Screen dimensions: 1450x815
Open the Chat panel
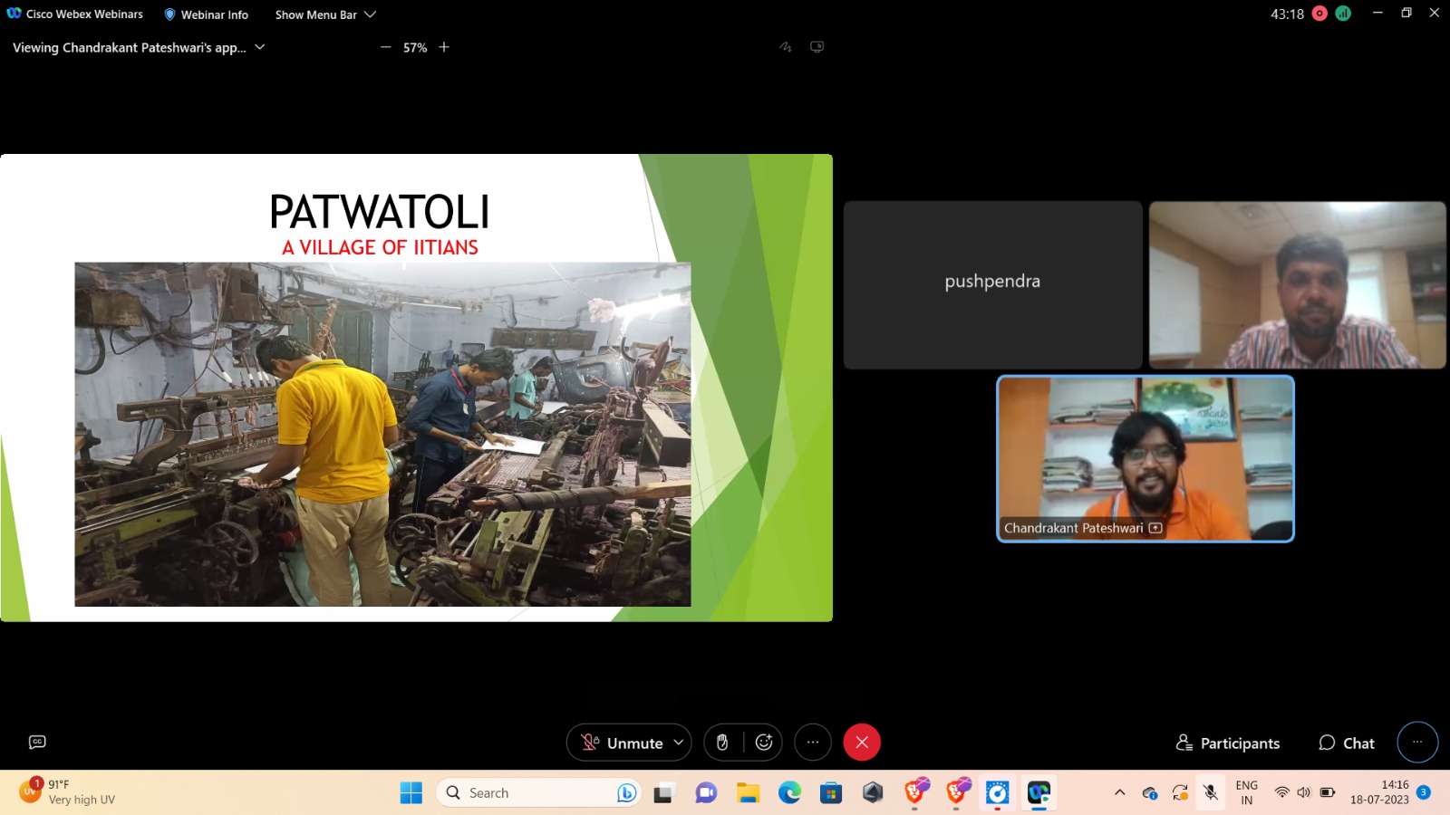coord(1347,743)
